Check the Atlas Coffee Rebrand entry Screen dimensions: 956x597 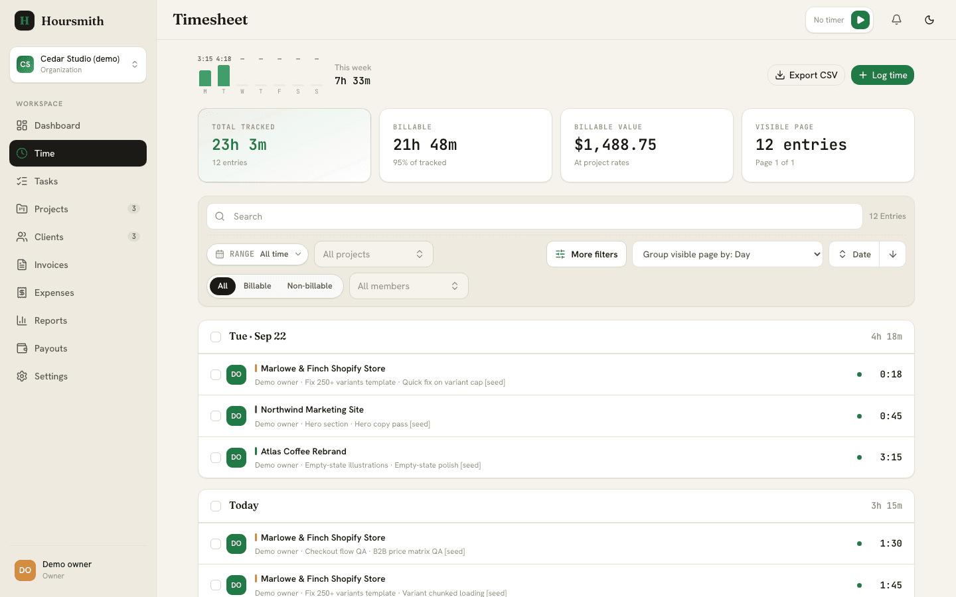coord(216,458)
